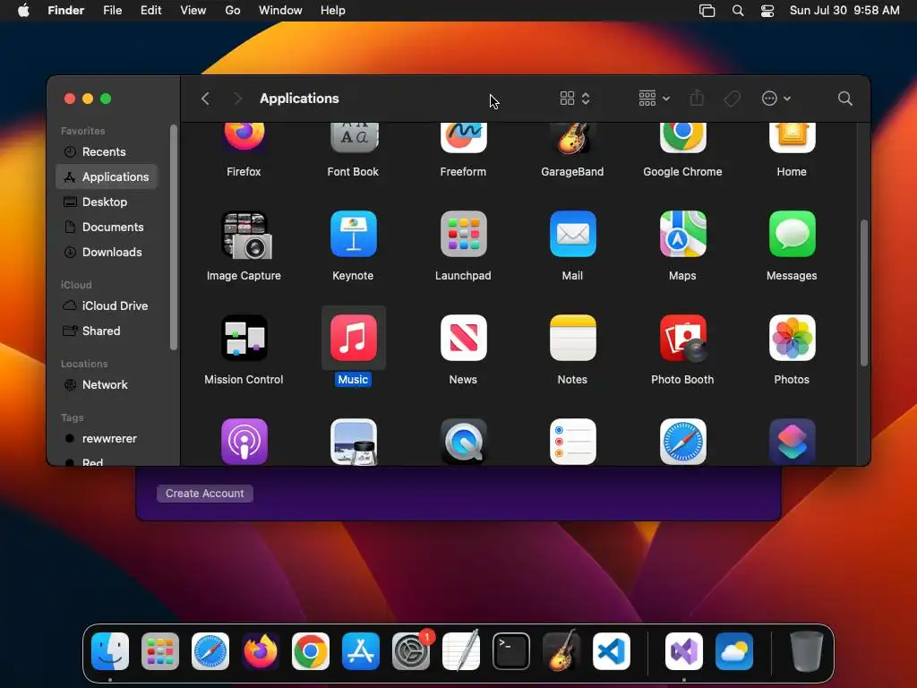
Task: Open the More actions ellipsis dropdown
Action: point(776,99)
